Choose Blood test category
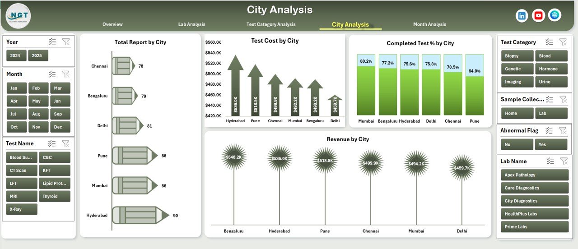578x249 pixels. pos(551,56)
